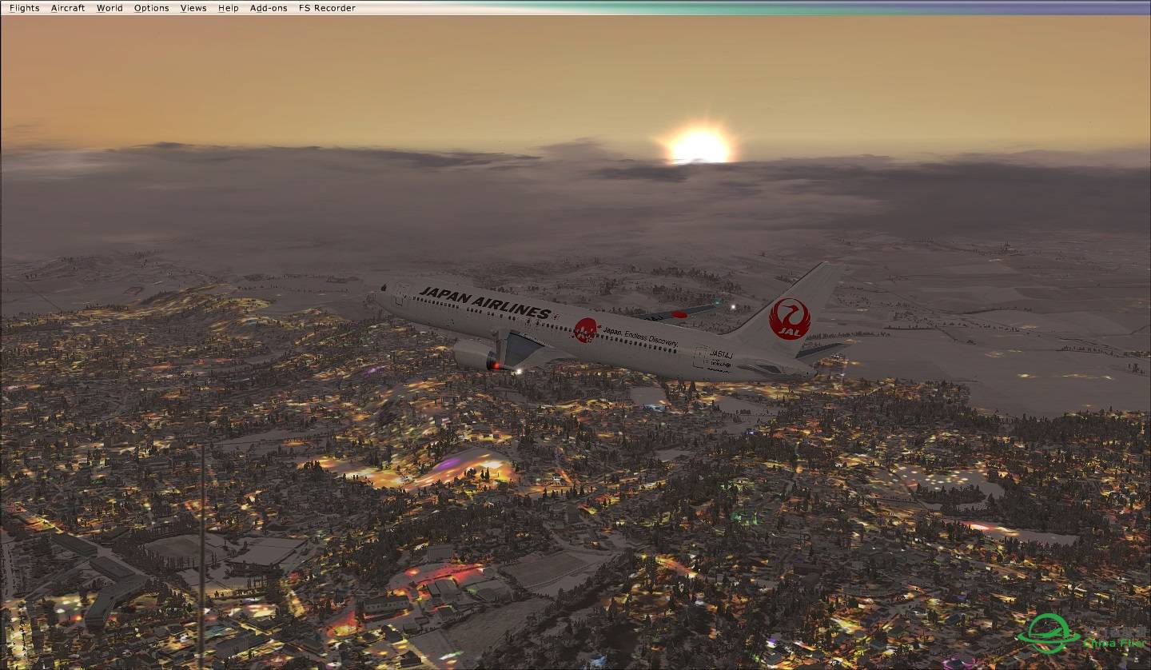
Task: Click the red circular emblem on the fuselage
Action: click(585, 329)
